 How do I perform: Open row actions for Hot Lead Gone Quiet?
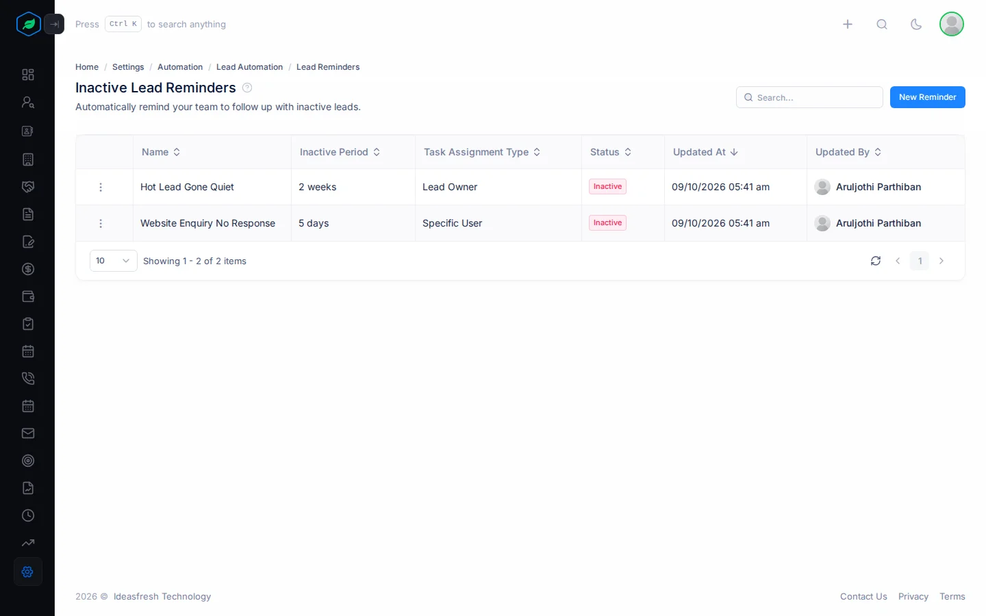click(x=101, y=187)
